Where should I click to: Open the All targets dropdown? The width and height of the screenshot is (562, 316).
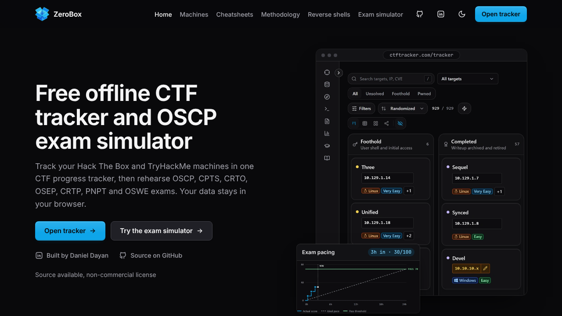(468, 79)
